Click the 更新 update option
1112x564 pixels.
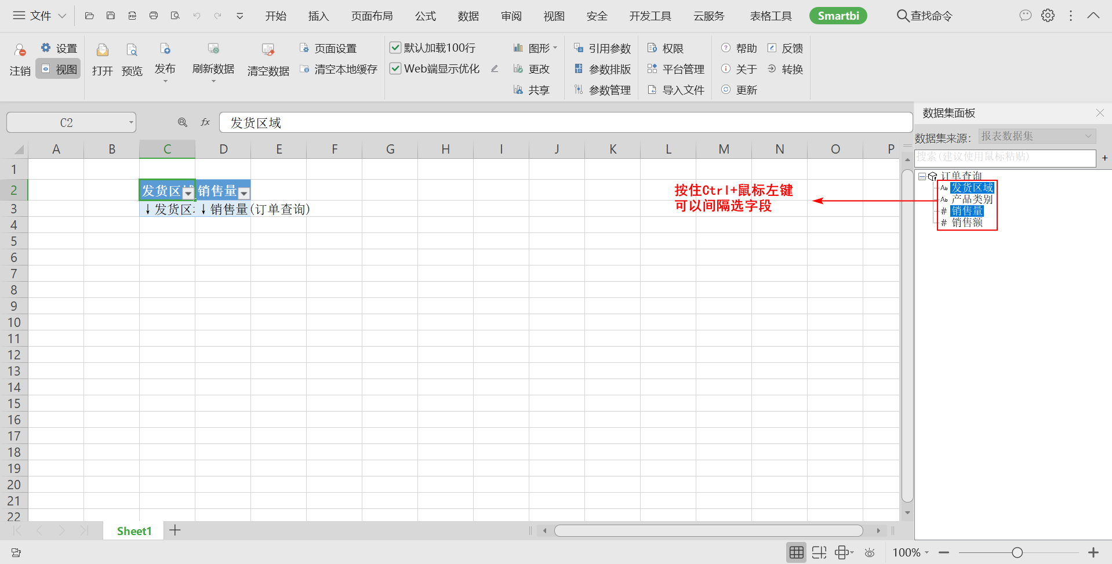[739, 90]
